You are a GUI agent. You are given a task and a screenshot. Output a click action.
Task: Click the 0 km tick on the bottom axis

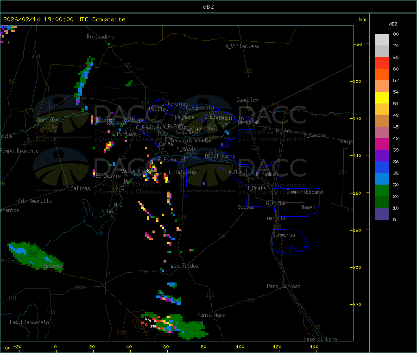(x=55, y=347)
